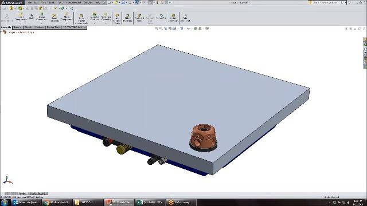Click the Rebuild traffic light icon
The image size is (367, 206).
[157, 2]
